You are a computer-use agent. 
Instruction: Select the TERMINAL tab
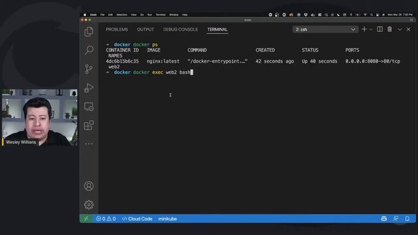pyautogui.click(x=217, y=29)
